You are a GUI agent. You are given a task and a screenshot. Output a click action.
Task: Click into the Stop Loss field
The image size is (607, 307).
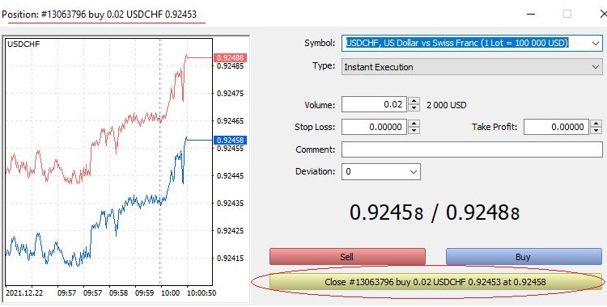375,127
